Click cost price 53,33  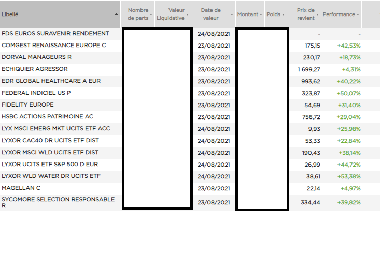pos(313,141)
